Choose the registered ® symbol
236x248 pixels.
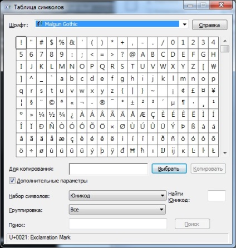102,103
